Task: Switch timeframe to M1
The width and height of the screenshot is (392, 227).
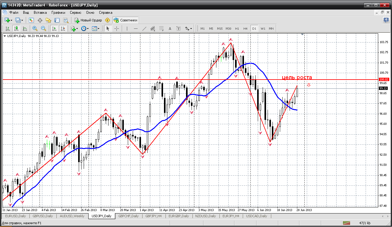Action: tap(203, 28)
